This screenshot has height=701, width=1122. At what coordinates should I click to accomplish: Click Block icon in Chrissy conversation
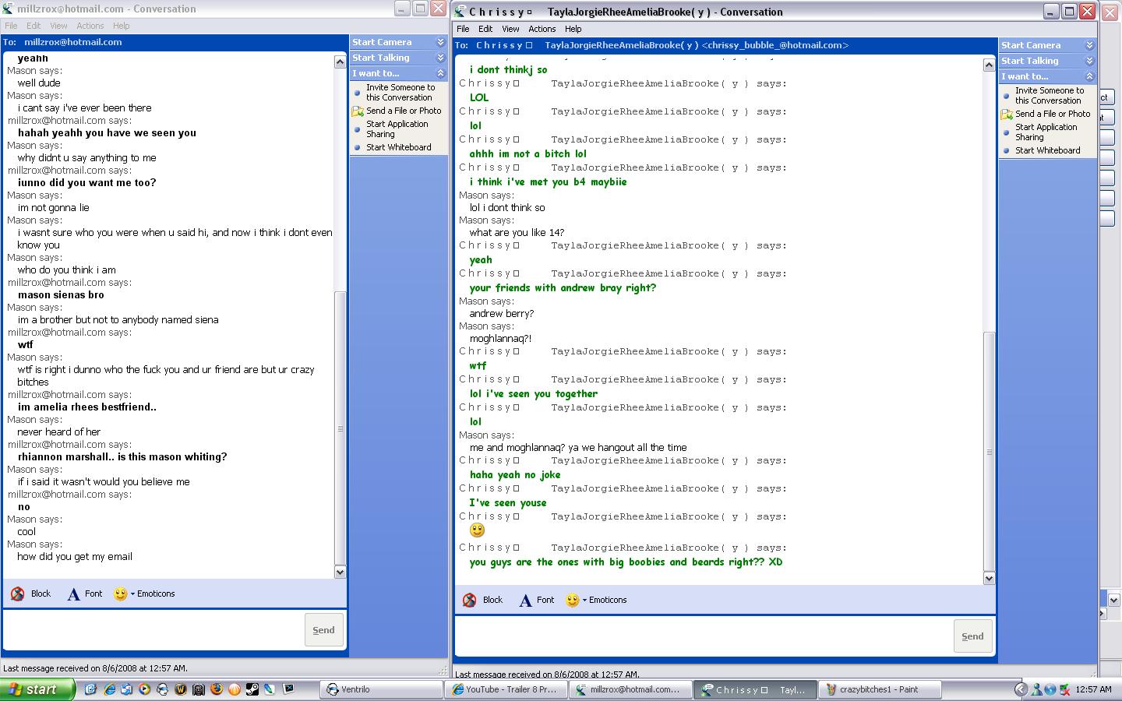[470, 601]
